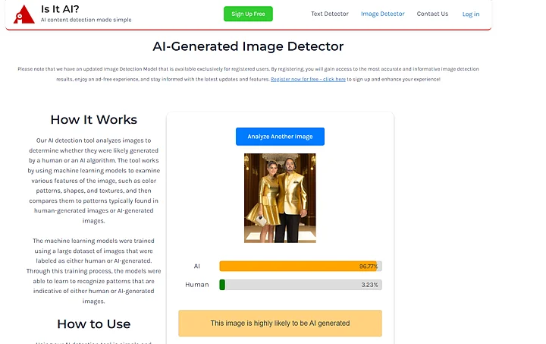The width and height of the screenshot is (546, 344).
Task: Click the grey Human probability bar
Action: [300, 285]
